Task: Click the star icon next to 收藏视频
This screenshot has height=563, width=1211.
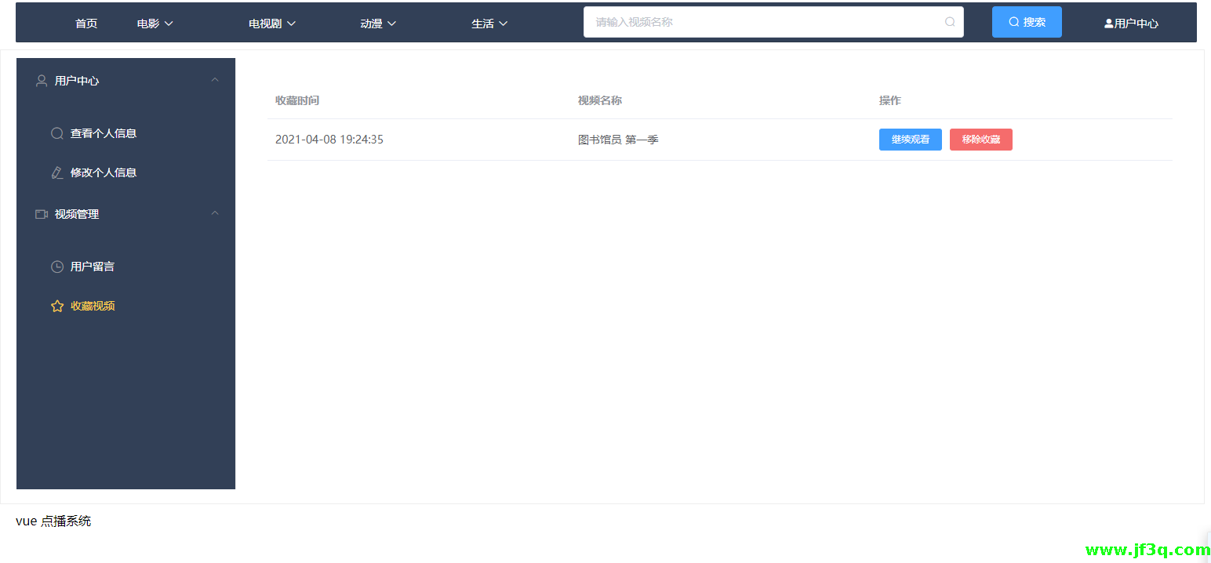Action: click(x=57, y=306)
